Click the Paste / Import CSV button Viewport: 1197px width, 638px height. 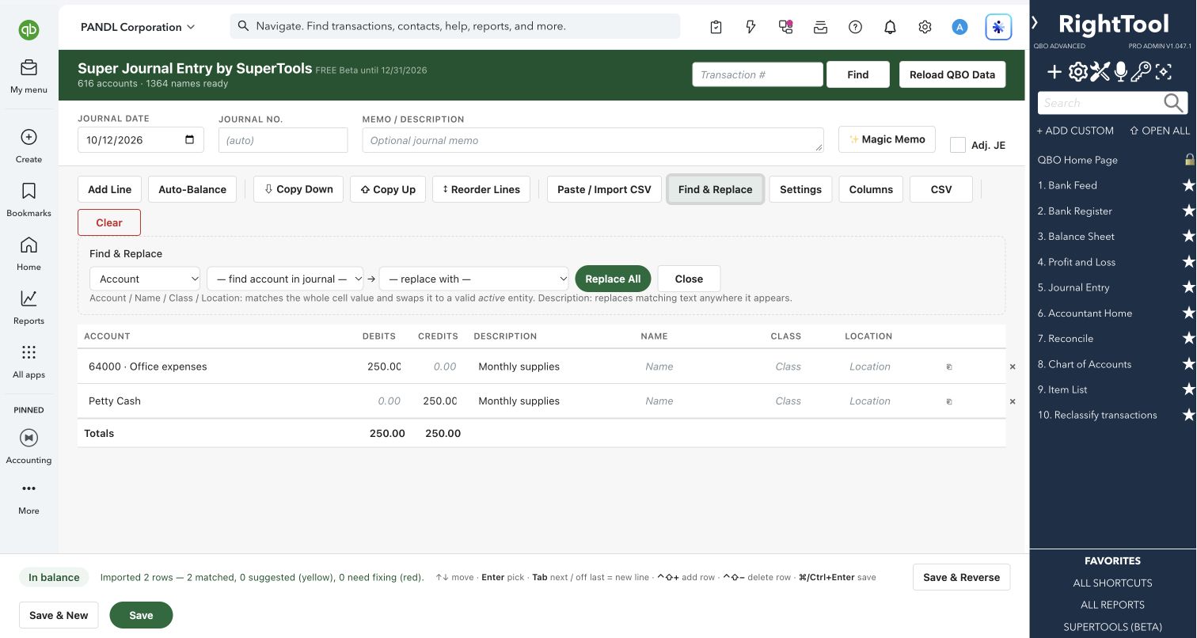click(604, 189)
